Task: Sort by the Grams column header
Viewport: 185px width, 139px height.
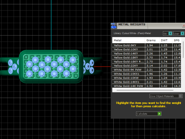Action: [152, 40]
